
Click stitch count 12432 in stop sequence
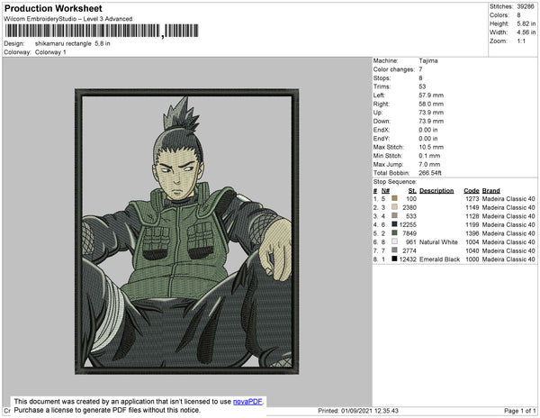(408, 259)
